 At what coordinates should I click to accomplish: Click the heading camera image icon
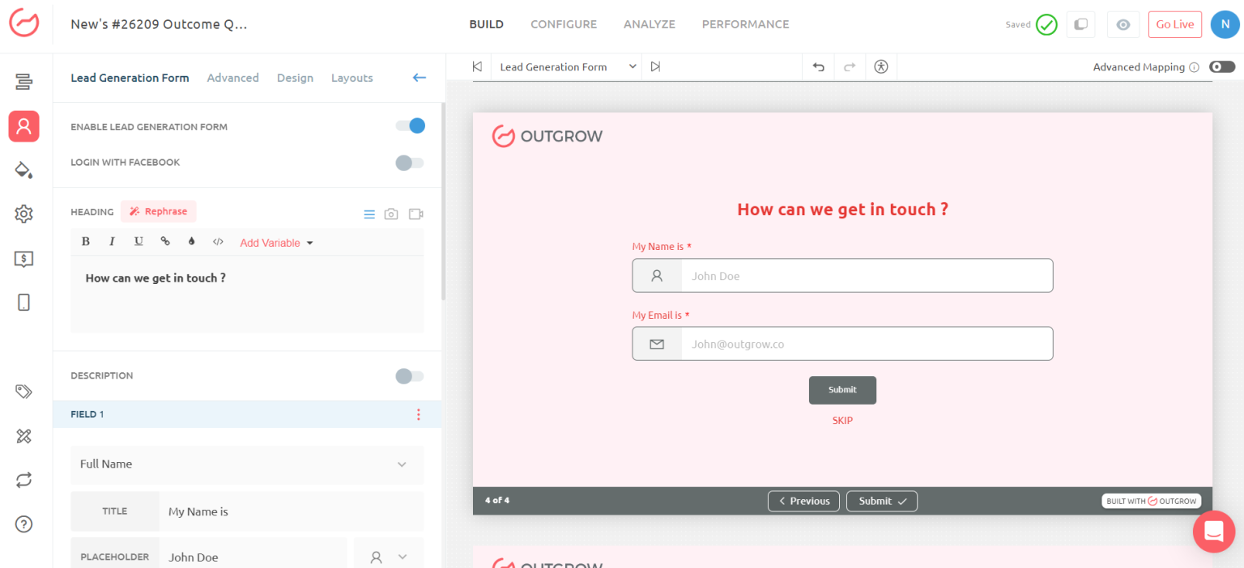(391, 214)
